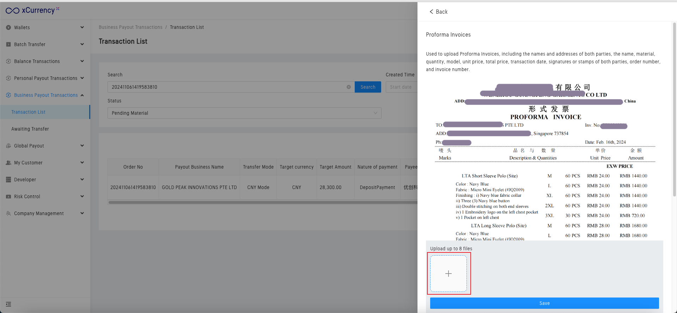
Task: Click the Global Payout icon
Action: click(8, 146)
